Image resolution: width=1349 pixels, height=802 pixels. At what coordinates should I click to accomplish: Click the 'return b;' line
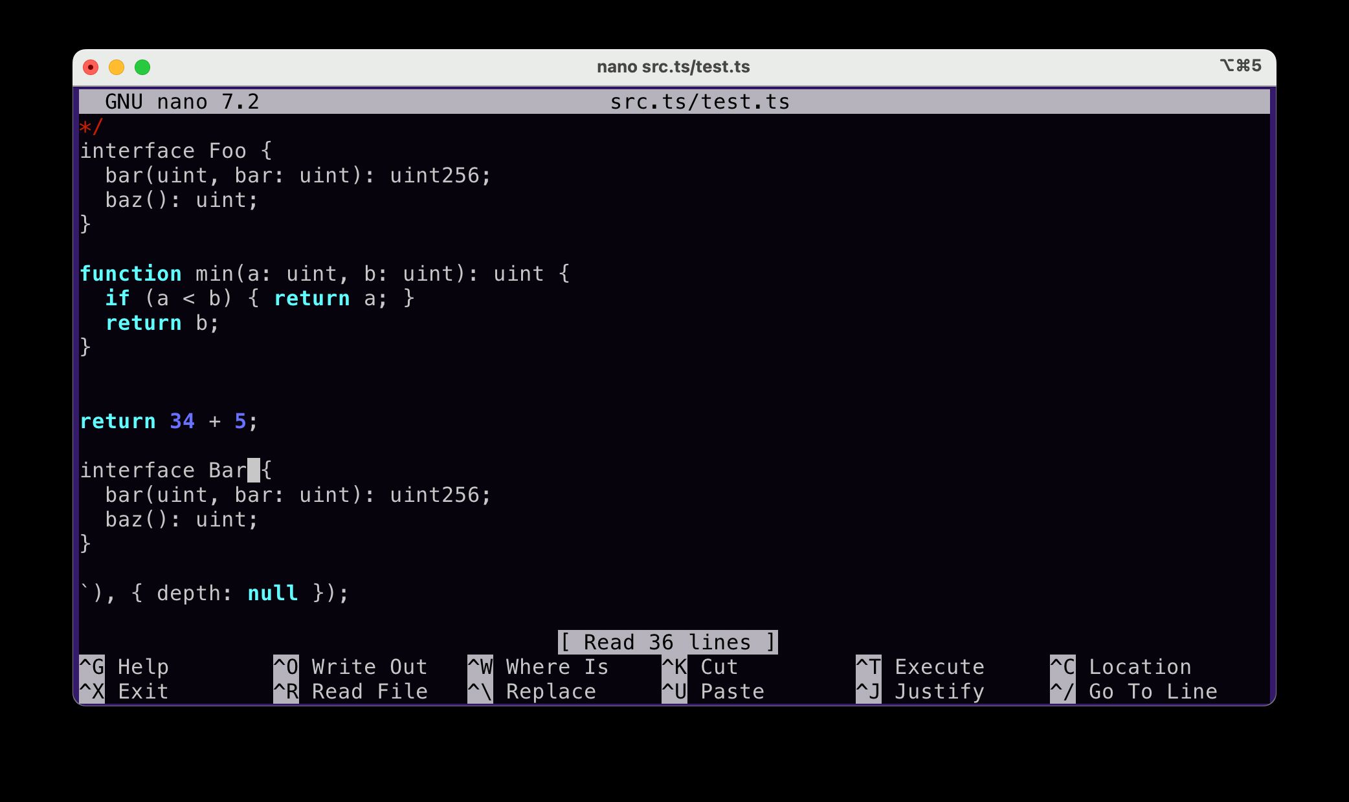(x=163, y=323)
